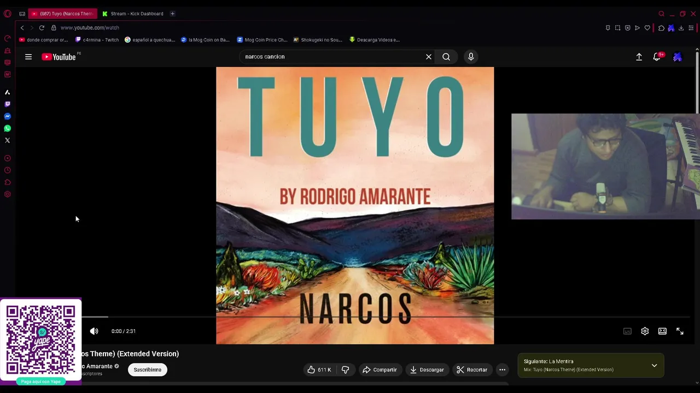Image resolution: width=700 pixels, height=393 pixels.
Task: Click the Compartir share button
Action: point(380,370)
